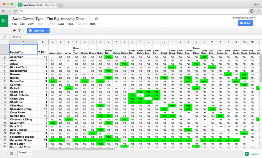The image size is (262, 158).
Task: Open the Tools menu
Action: coord(70,24)
